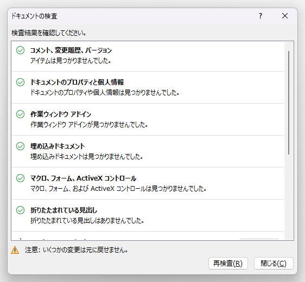Select heading 作業ウィンドウ アドイン
The image size is (305, 282).
point(61,114)
